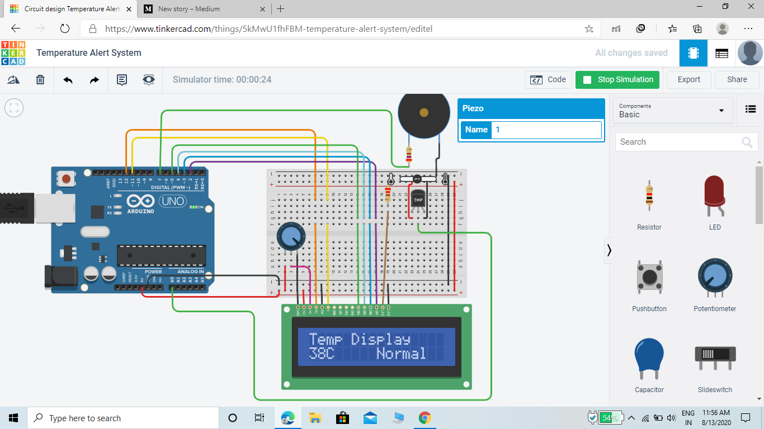Click the Zoom to fit icon

pos(13,108)
